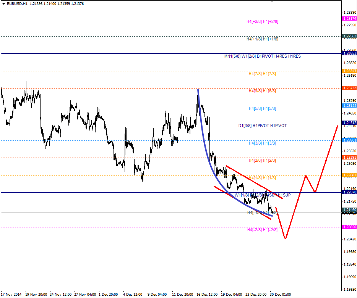357x298 pixels.
Task: Select the D1[3/8] H4PIVOT H1PIVOT label
Action: coord(262,126)
